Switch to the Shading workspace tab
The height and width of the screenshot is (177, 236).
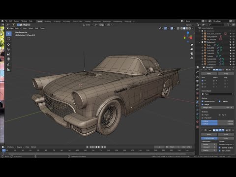88,22
